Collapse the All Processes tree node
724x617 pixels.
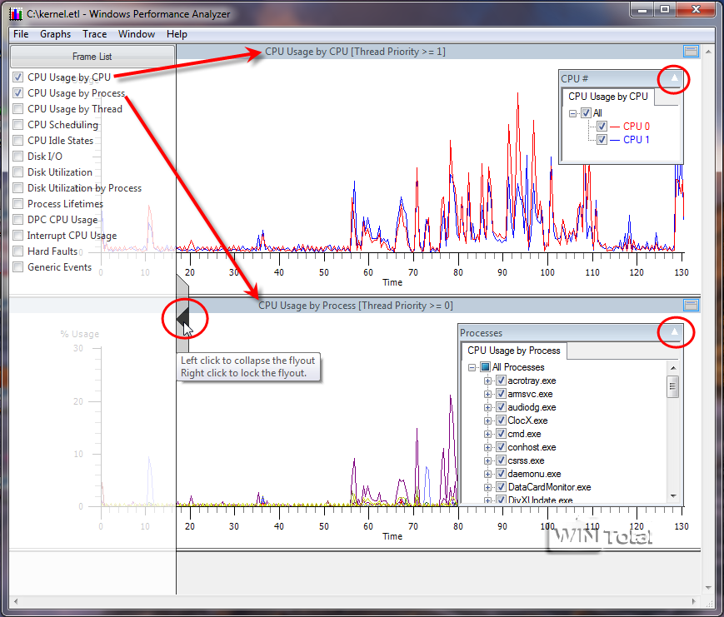(472, 367)
